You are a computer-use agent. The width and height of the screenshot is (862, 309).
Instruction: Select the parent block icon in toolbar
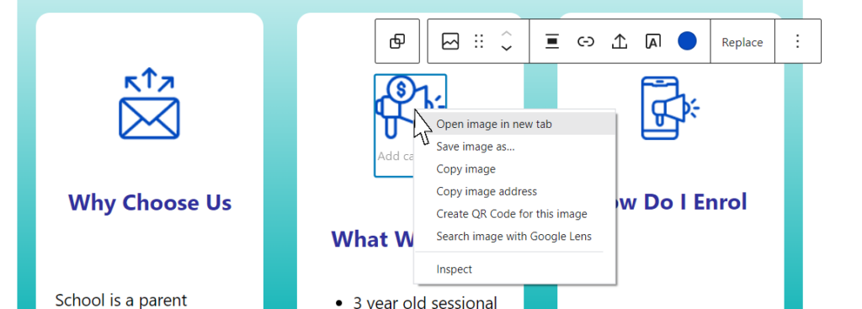pyautogui.click(x=397, y=41)
